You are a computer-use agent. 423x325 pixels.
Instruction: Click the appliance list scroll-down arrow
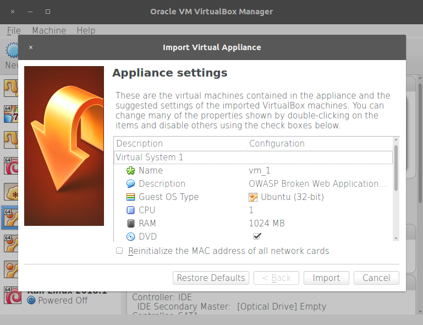pyautogui.click(x=396, y=238)
